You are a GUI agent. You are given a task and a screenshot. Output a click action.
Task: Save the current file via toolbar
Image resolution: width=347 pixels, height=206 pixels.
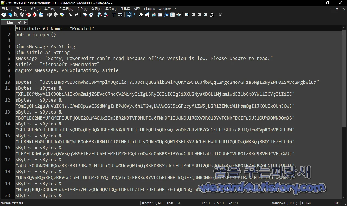[16, 15]
